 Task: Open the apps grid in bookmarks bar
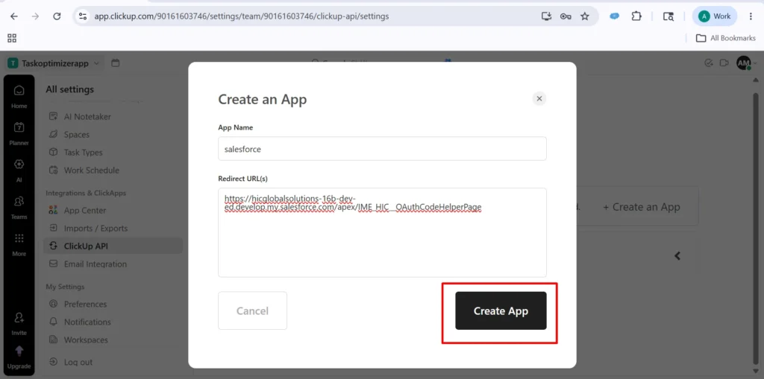pos(12,38)
